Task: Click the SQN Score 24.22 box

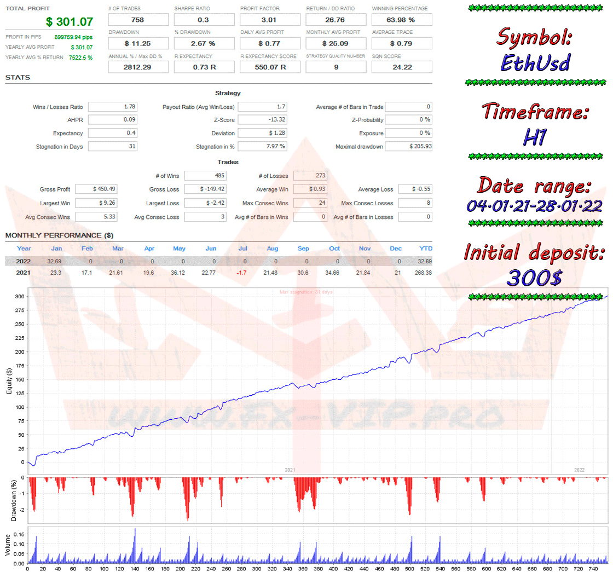Action: click(402, 67)
